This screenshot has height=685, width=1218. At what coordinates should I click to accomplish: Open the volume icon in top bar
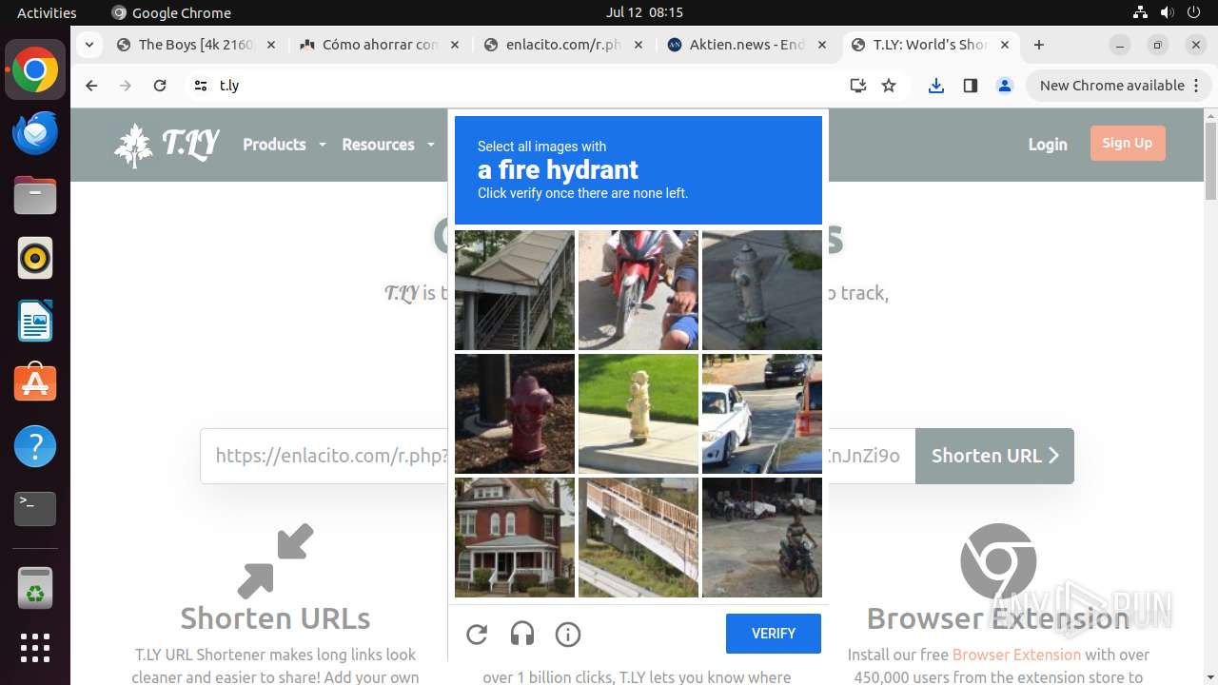pyautogui.click(x=1167, y=12)
